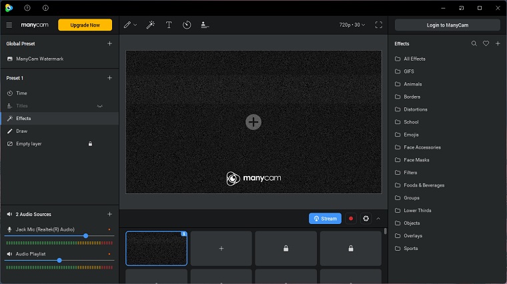Open the GIFS effects folder

tap(404, 71)
